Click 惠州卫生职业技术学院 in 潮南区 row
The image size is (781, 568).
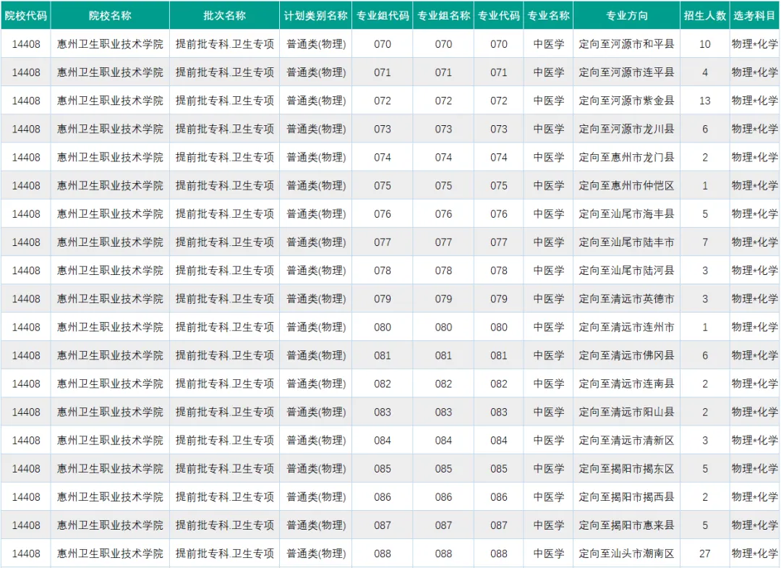point(110,554)
